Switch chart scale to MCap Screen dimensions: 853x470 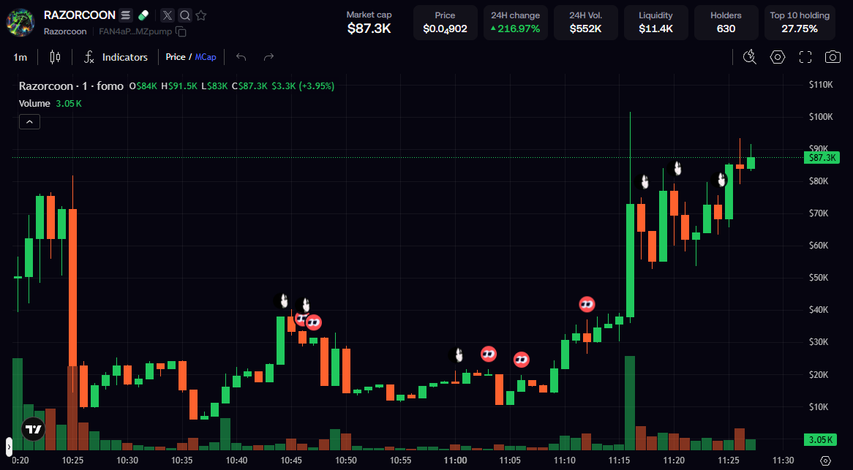pyautogui.click(x=206, y=57)
